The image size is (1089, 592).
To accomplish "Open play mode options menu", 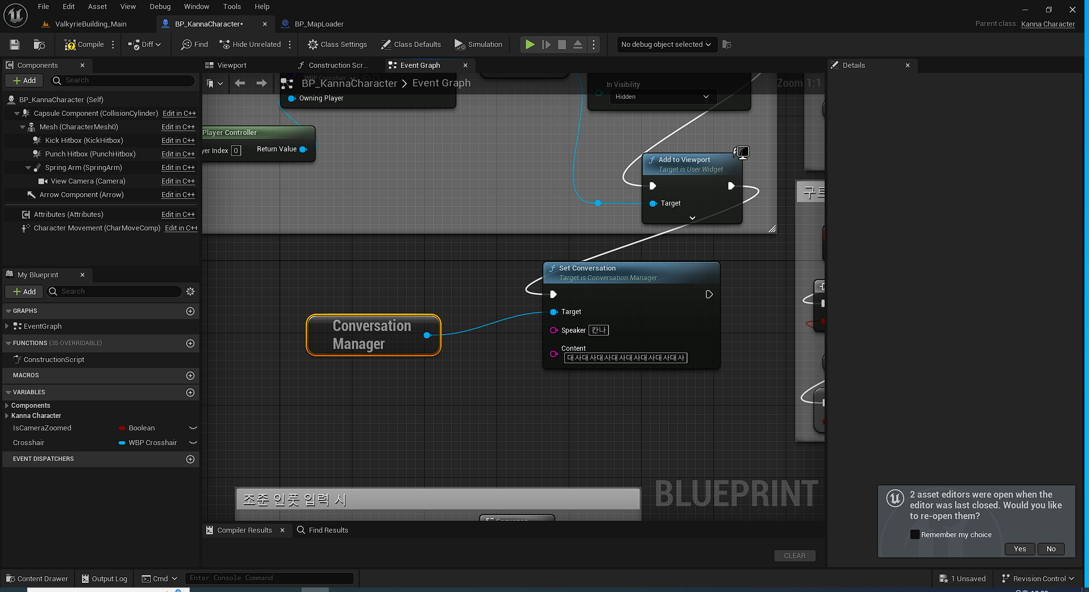I will tap(594, 45).
